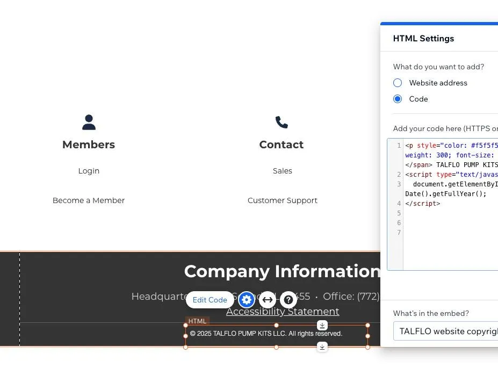Click the closing </script> line
Image resolution: width=498 pixels, height=368 pixels.
[422, 204]
